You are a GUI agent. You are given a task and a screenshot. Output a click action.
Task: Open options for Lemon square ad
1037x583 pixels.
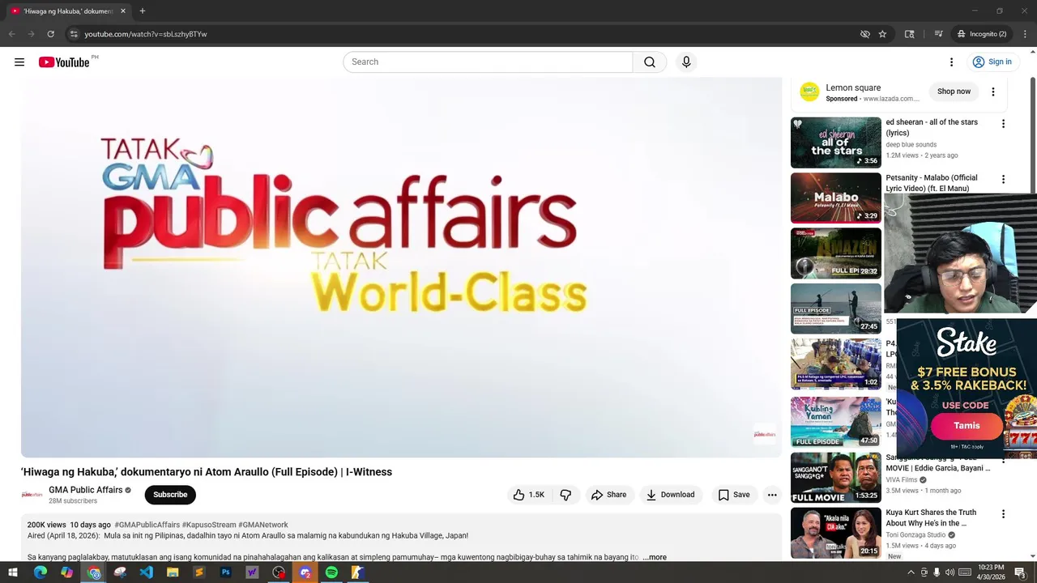(993, 91)
